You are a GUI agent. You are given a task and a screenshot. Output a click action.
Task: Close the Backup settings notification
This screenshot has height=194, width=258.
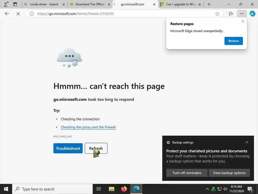click(247, 142)
